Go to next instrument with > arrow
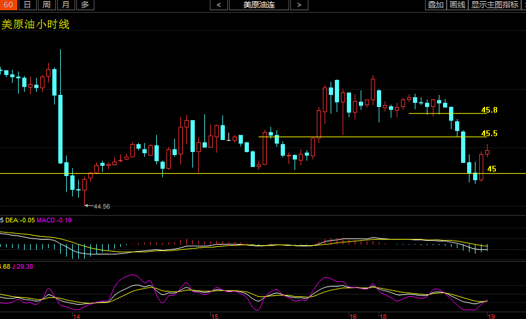Image resolution: width=526 pixels, height=319 pixels. click(299, 5)
